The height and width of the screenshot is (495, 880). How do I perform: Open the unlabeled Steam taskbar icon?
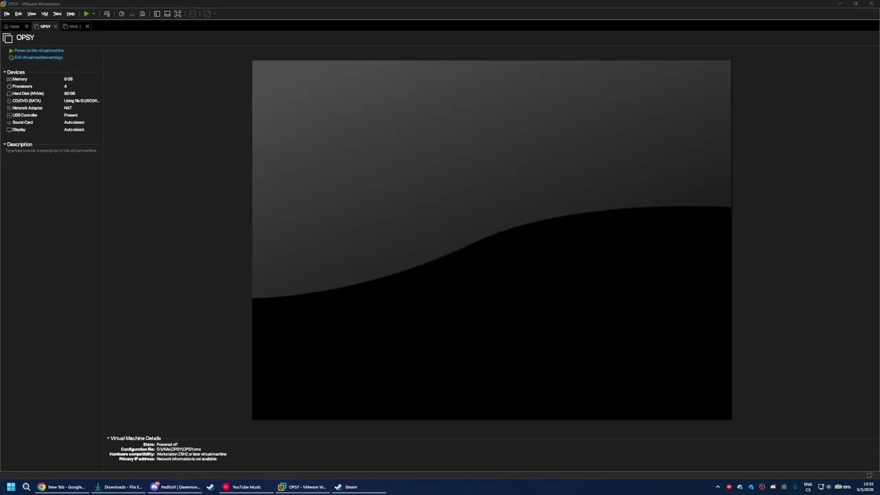pyautogui.click(x=210, y=487)
